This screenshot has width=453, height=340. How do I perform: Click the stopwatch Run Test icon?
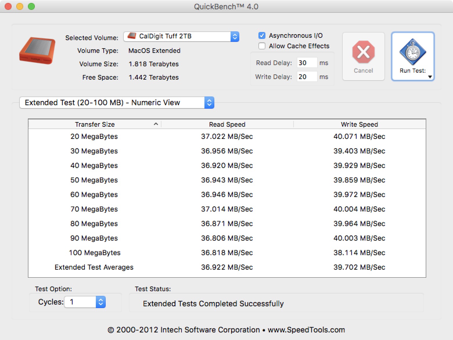pyautogui.click(x=413, y=52)
